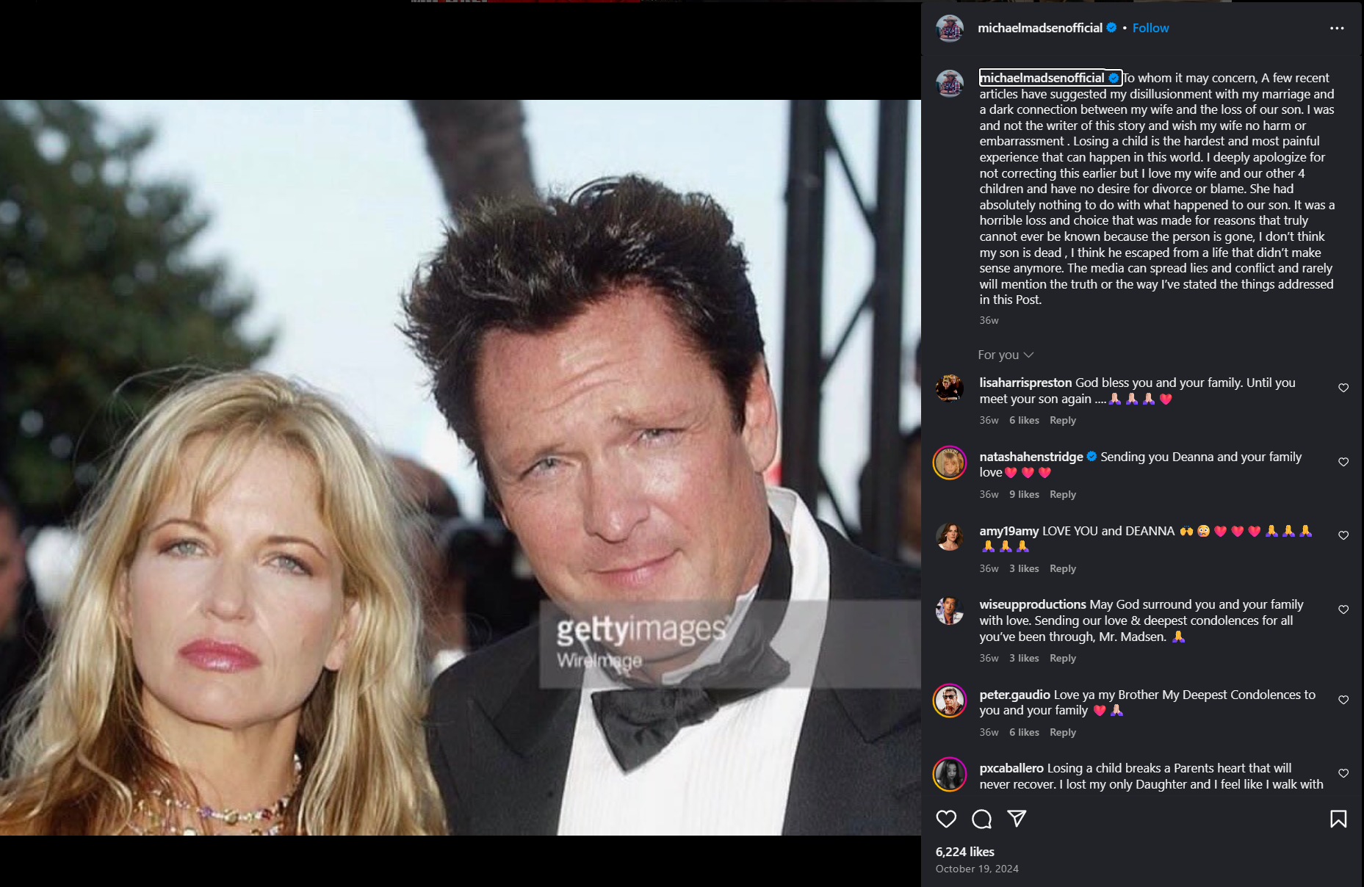Like pxcaballero's comment heart
Image resolution: width=1364 pixels, height=887 pixels.
tap(1343, 773)
